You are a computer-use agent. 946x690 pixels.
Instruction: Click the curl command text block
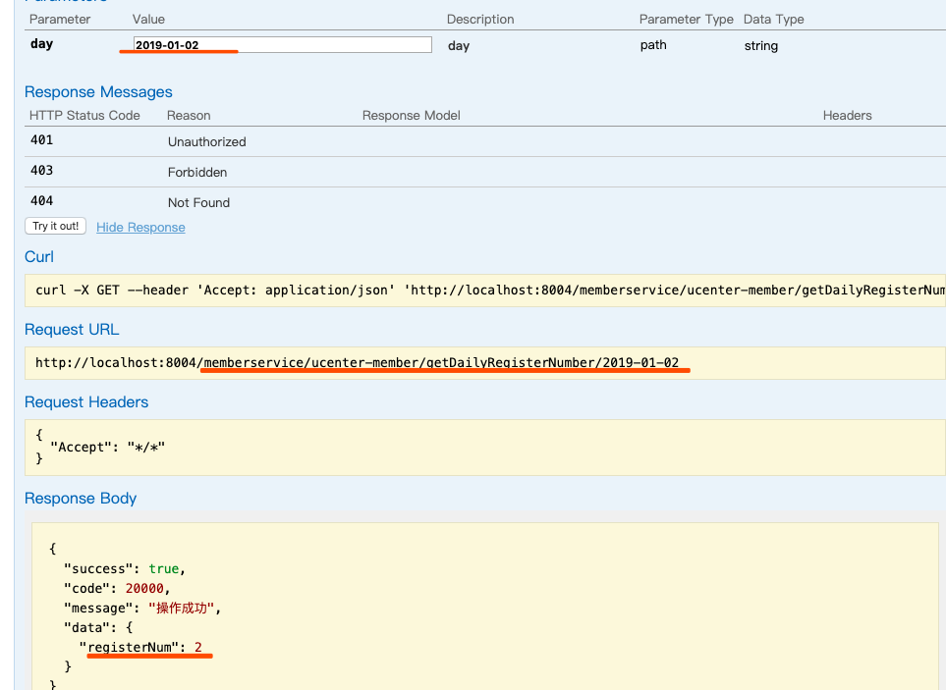coord(489,291)
